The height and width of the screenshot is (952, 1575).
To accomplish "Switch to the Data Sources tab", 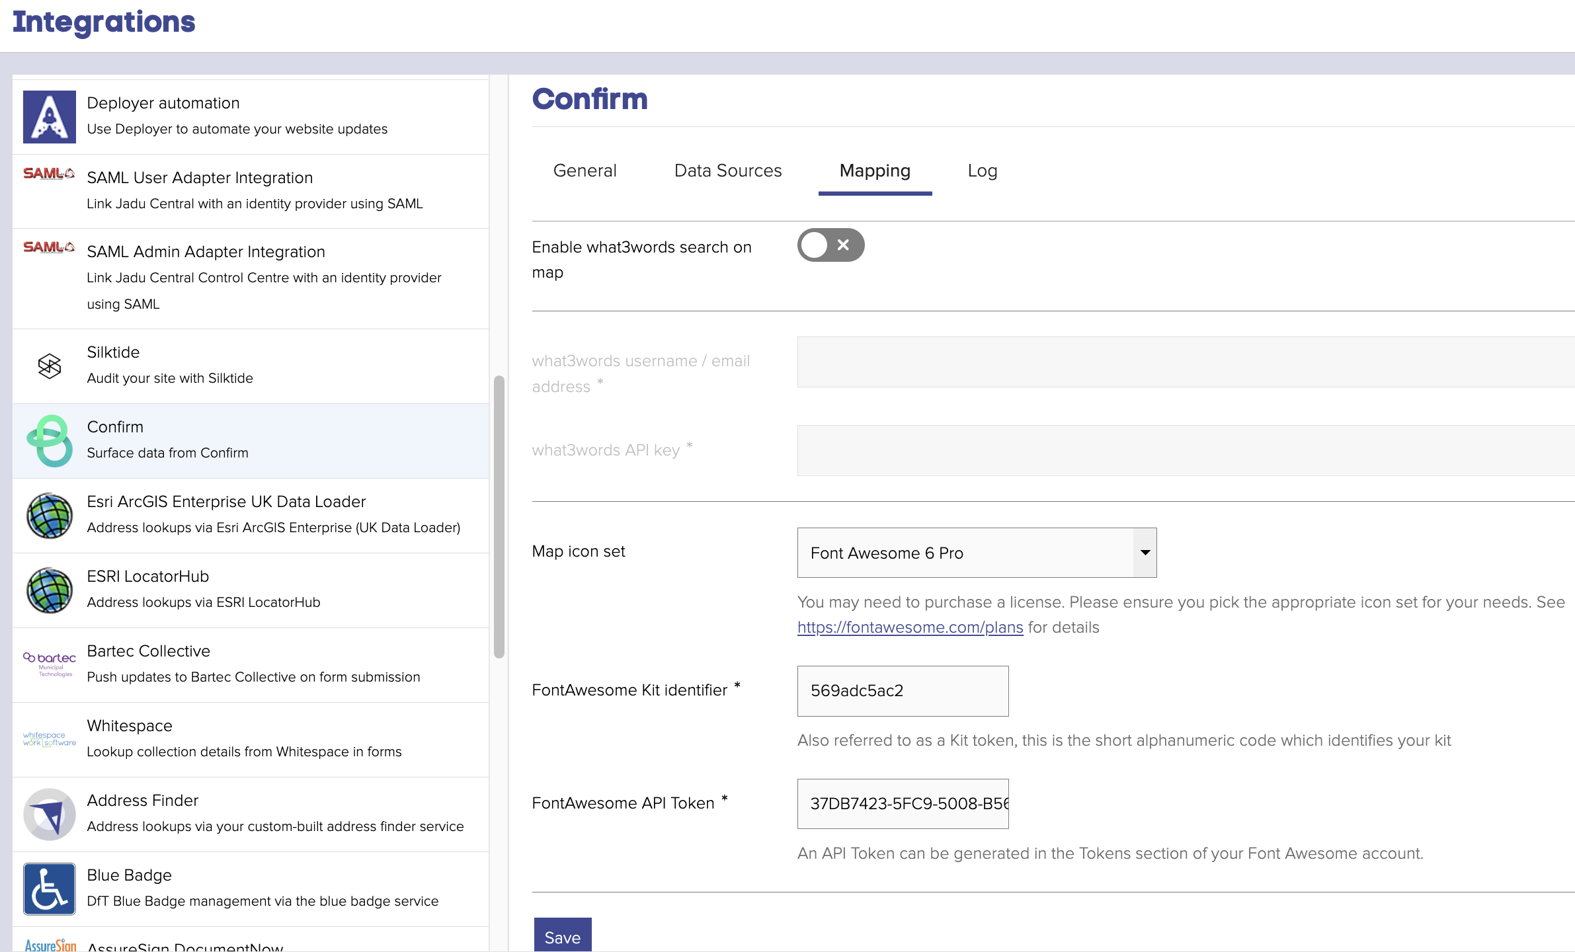I will [728, 171].
